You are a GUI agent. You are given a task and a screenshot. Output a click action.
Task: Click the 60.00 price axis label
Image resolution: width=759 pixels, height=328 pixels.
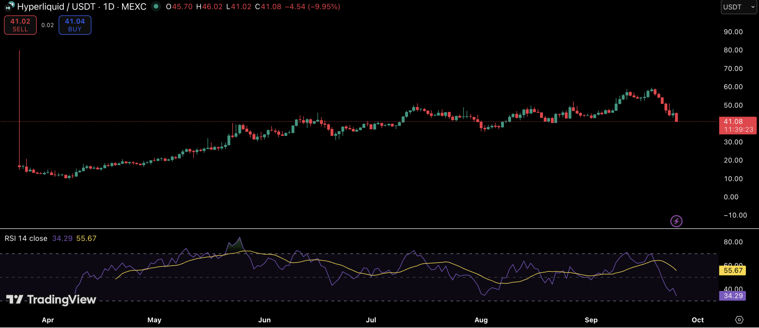click(x=733, y=87)
